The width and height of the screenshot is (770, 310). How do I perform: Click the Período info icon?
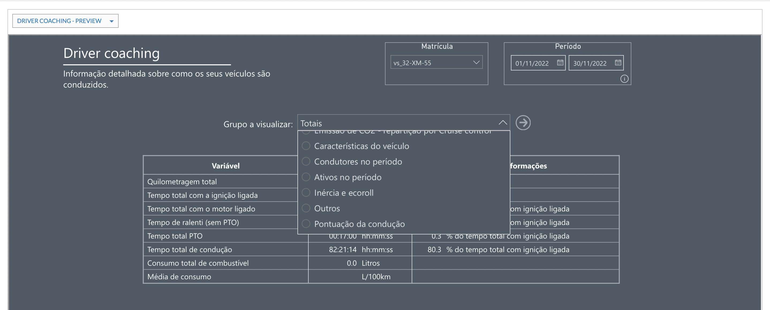[x=624, y=79]
